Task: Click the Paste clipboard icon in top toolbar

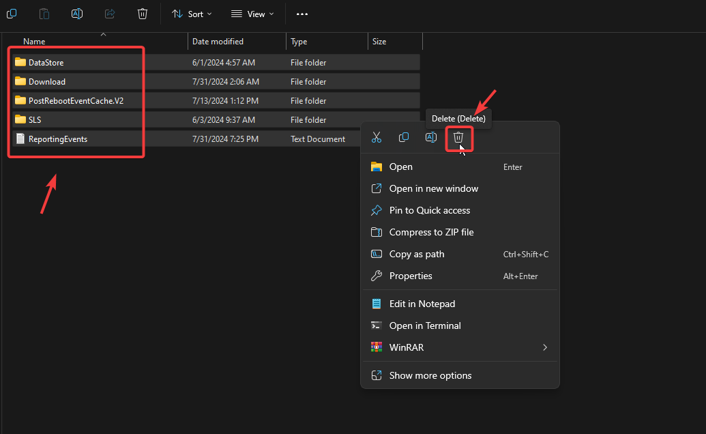Action: tap(44, 14)
